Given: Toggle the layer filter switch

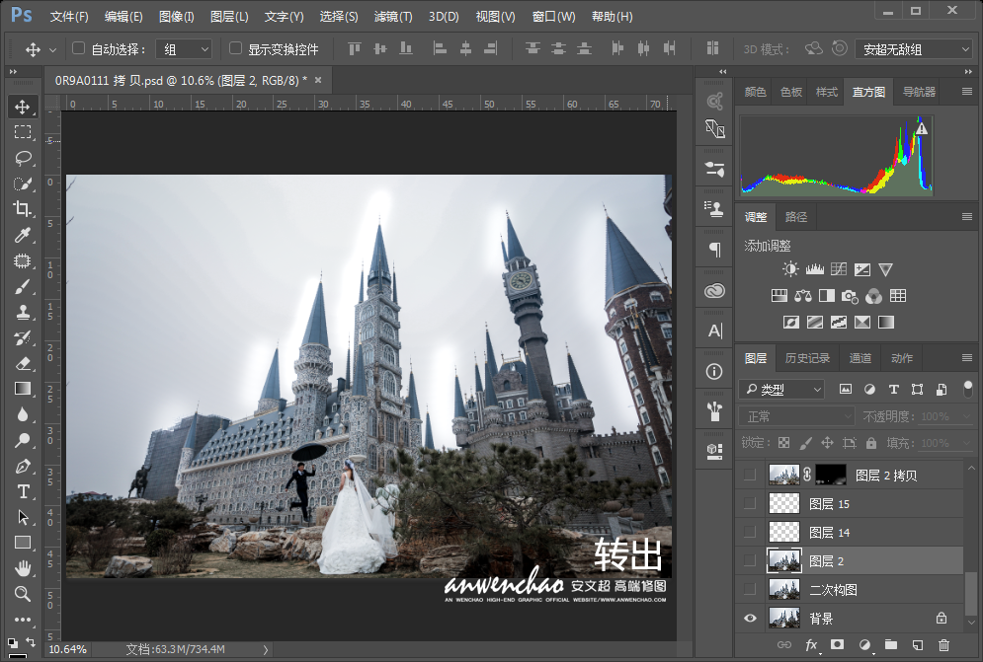Looking at the screenshot, I should pyautogui.click(x=968, y=389).
